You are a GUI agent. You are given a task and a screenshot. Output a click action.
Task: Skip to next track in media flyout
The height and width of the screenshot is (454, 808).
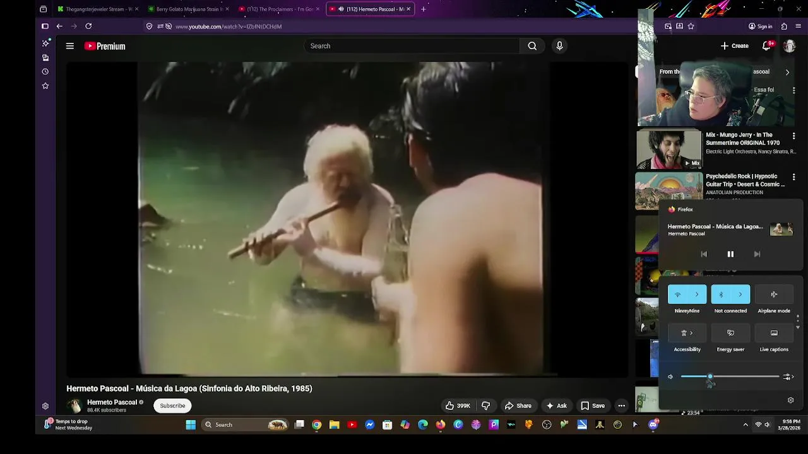(x=757, y=254)
